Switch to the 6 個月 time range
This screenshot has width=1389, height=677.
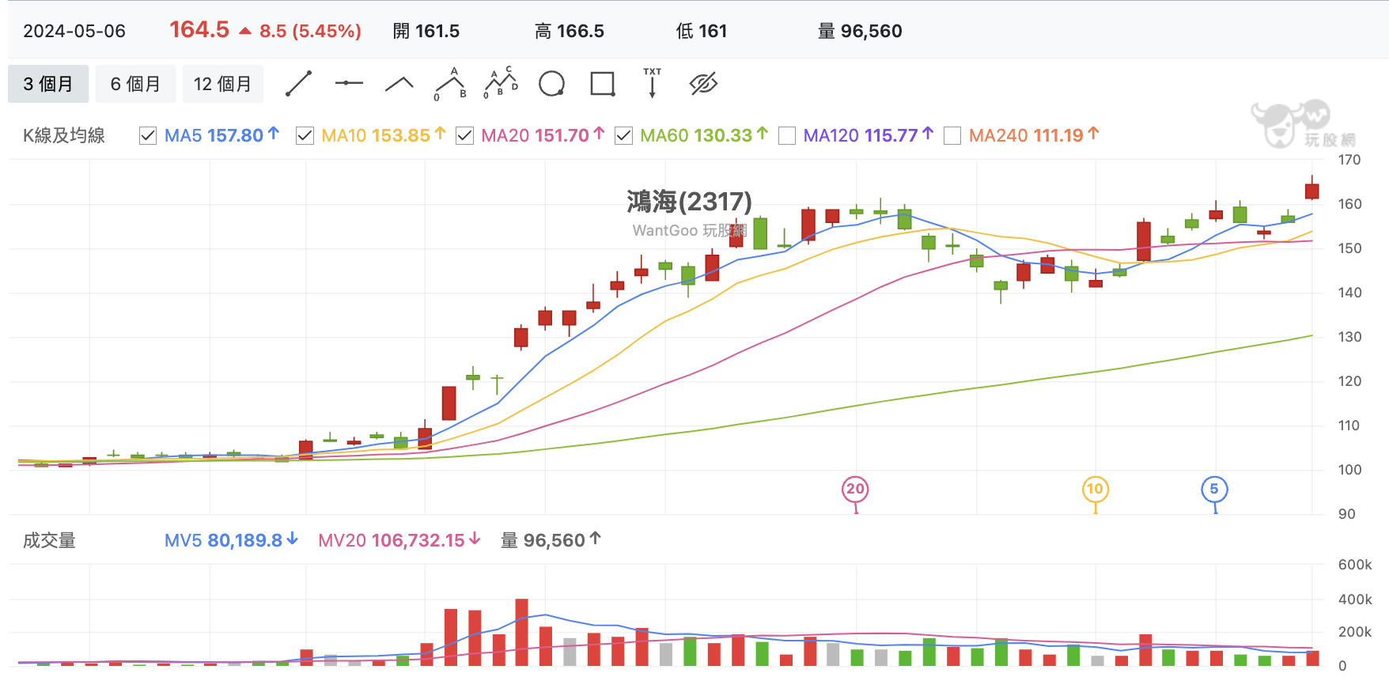click(135, 84)
